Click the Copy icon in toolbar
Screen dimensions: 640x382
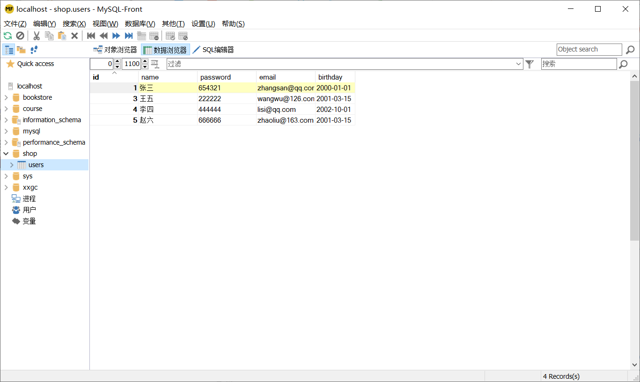coord(49,36)
